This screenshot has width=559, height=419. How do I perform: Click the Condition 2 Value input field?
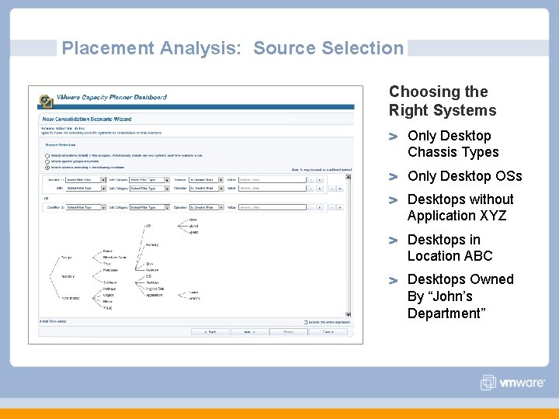[273, 207]
